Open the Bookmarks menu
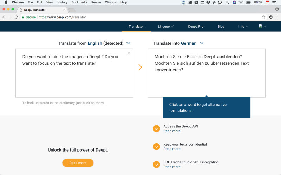The height and width of the screenshot is (175, 281). (x=79, y=2)
